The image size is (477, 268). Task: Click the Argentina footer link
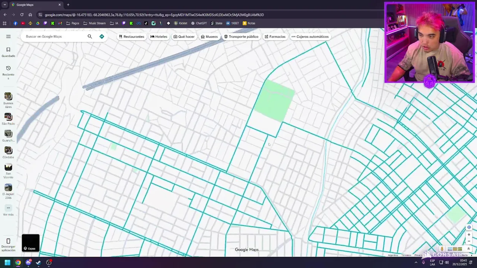(x=393, y=255)
